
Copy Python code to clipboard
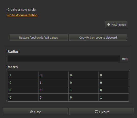coord(98,38)
